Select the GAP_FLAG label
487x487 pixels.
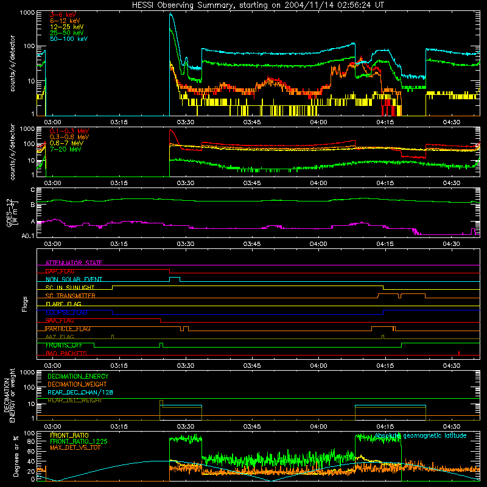tap(60, 271)
